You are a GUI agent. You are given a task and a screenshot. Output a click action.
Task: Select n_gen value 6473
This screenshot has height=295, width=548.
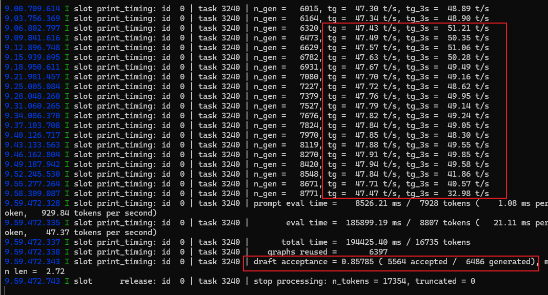[309, 38]
